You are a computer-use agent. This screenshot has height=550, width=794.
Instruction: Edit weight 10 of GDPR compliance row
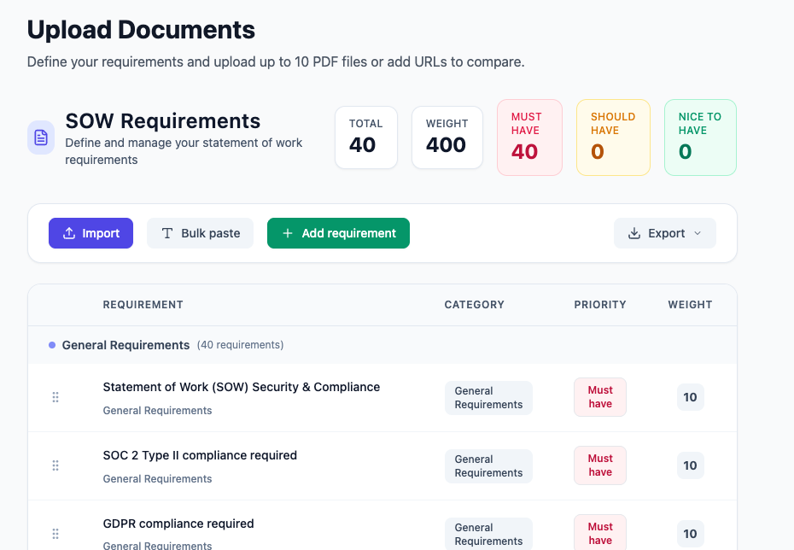point(690,534)
